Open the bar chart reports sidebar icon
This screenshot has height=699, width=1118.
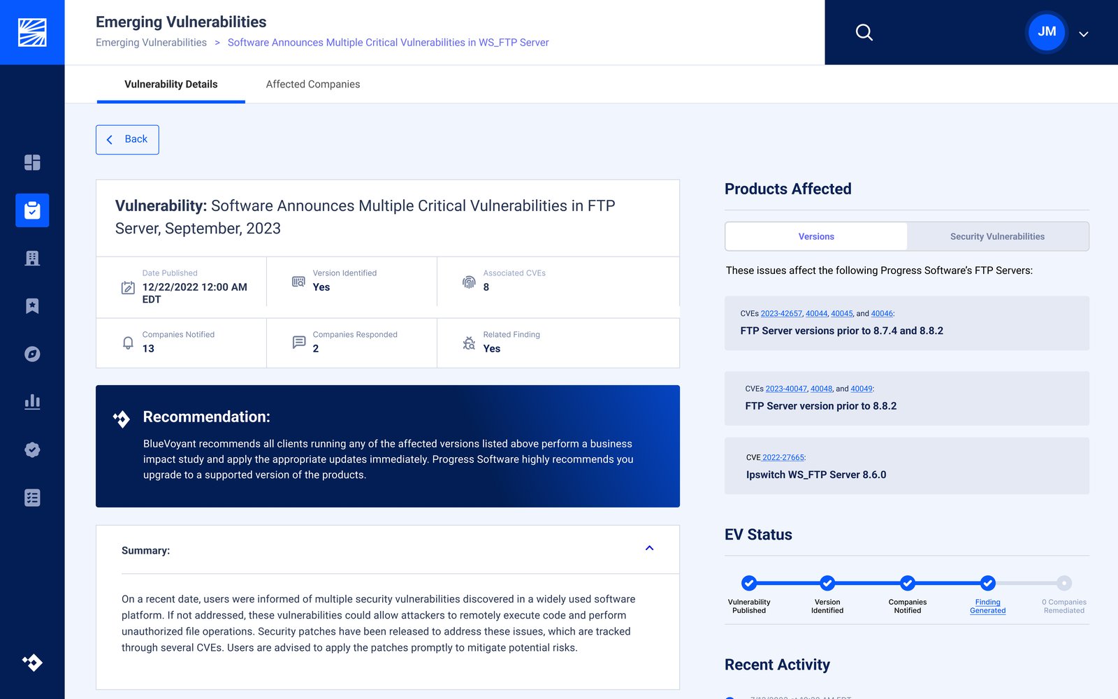coord(32,401)
